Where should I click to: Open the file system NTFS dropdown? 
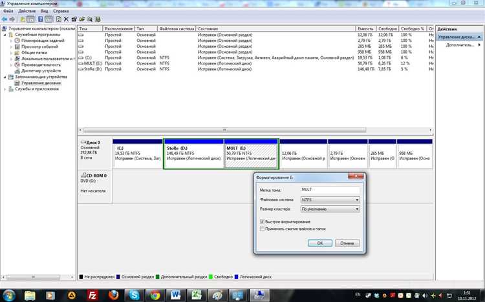[330, 200]
